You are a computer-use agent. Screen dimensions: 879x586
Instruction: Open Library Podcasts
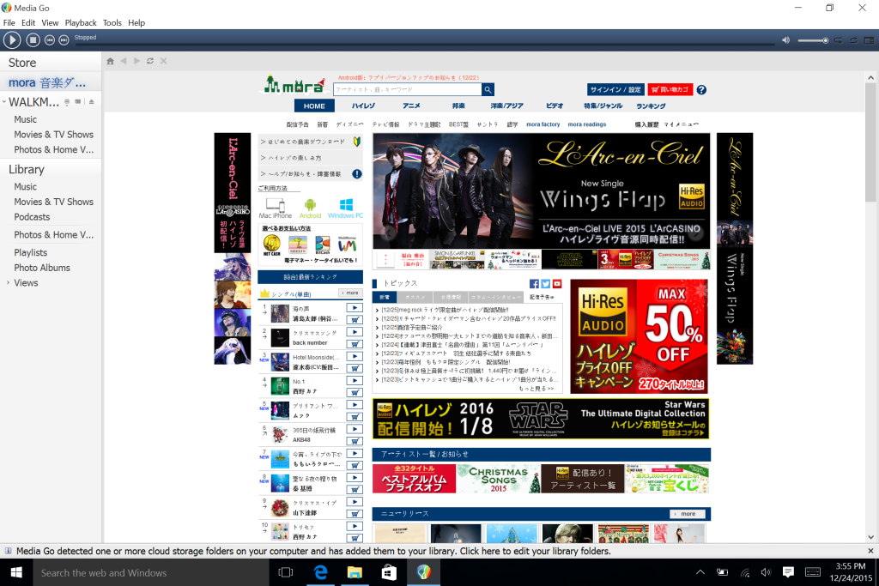pos(32,217)
